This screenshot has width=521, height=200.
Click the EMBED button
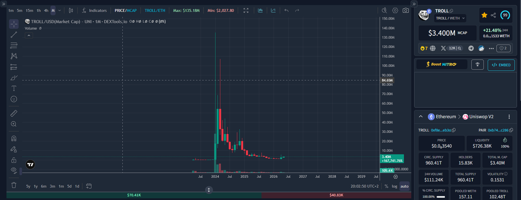[501, 65]
